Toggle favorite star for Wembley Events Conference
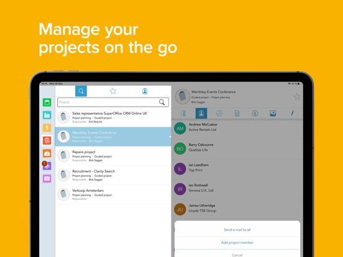 [297, 97]
